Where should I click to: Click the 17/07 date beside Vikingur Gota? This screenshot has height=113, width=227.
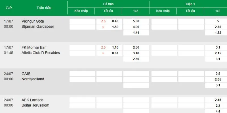9,21
